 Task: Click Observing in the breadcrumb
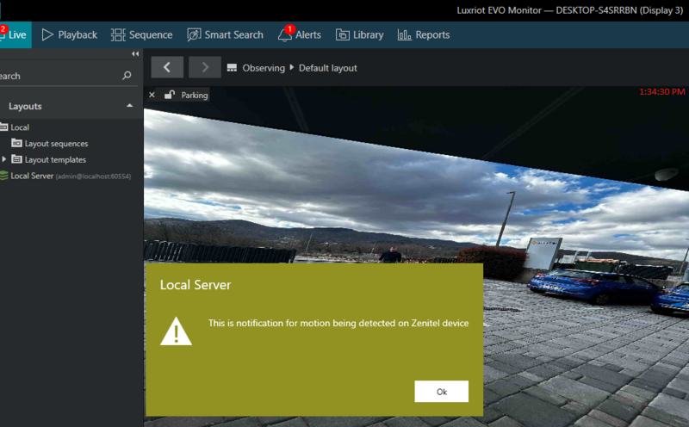coord(264,68)
